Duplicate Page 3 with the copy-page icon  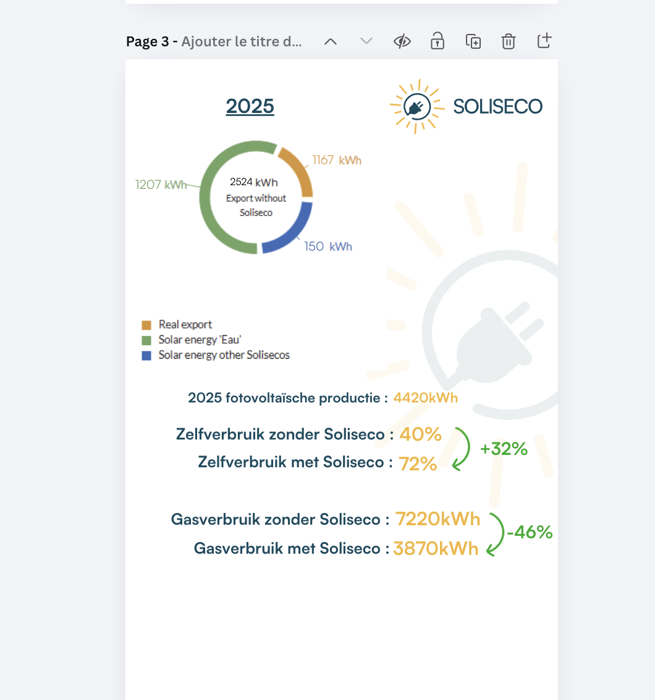click(473, 41)
